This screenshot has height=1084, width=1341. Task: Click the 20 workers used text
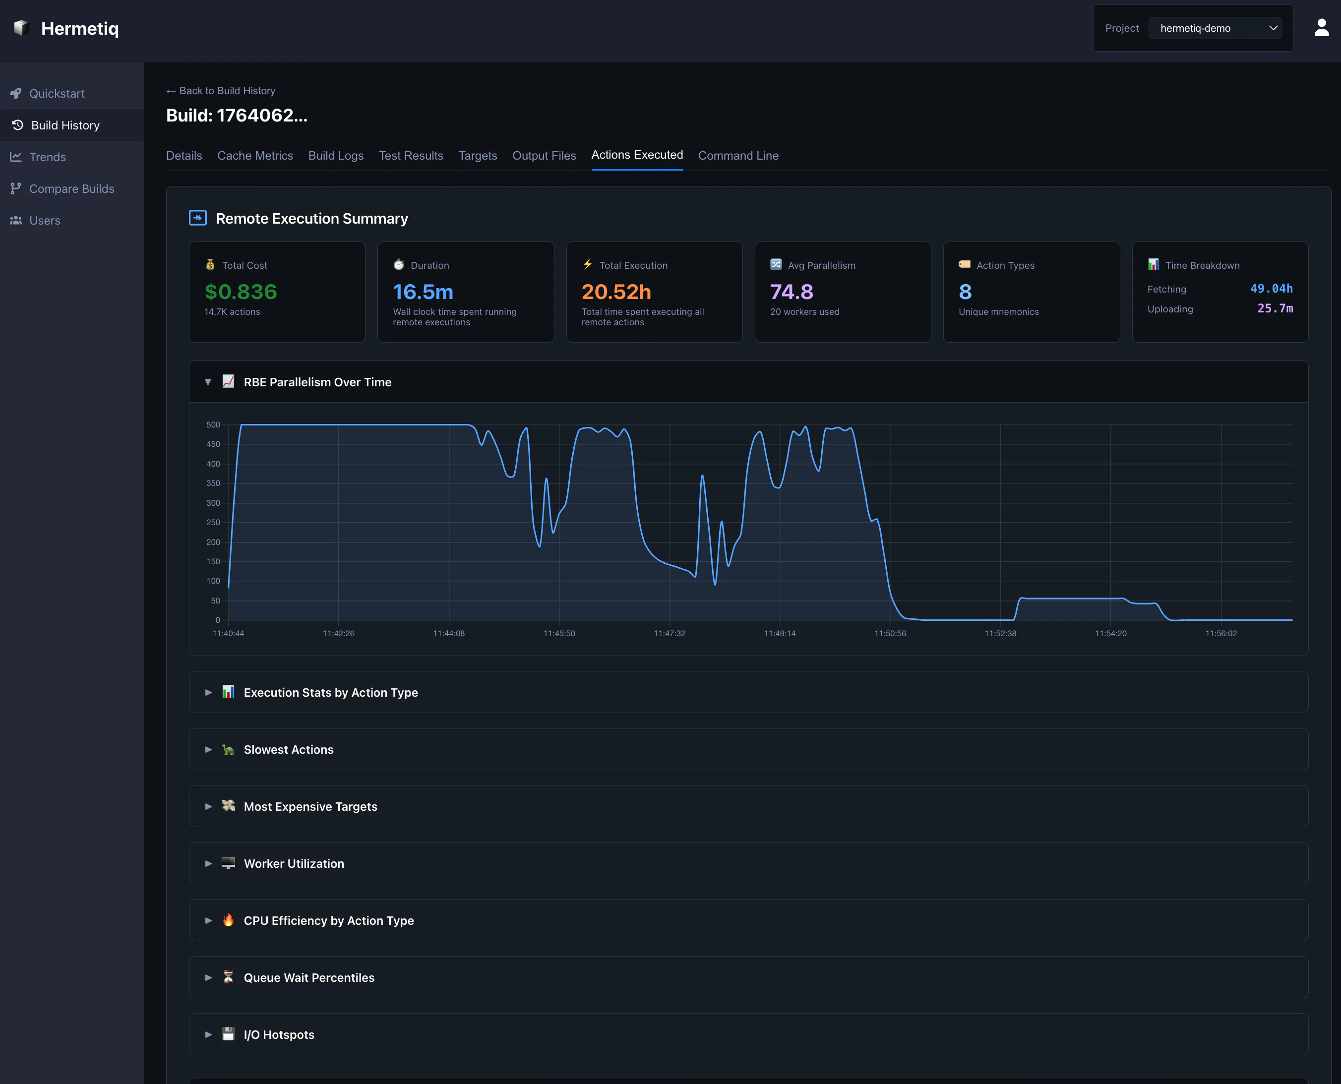804,311
